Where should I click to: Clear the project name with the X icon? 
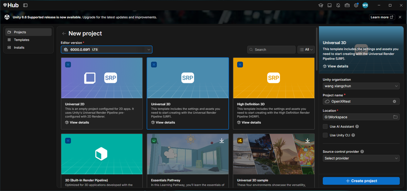click(395, 101)
